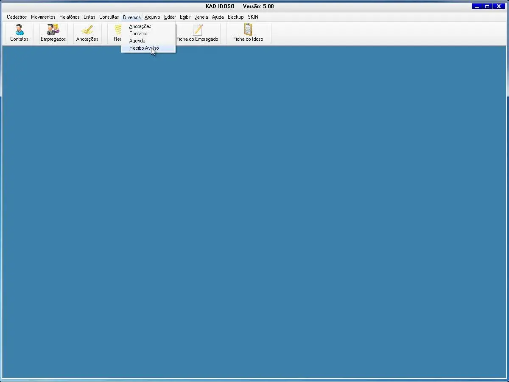509x382 pixels.
Task: Open the SKIN menu
Action: pos(253,17)
